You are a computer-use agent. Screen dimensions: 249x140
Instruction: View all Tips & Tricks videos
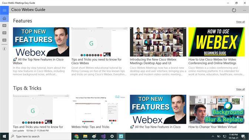tap(240, 89)
